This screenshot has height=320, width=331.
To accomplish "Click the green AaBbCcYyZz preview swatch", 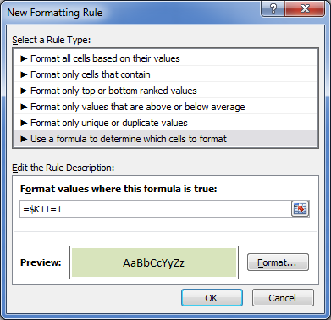I will point(154,262).
